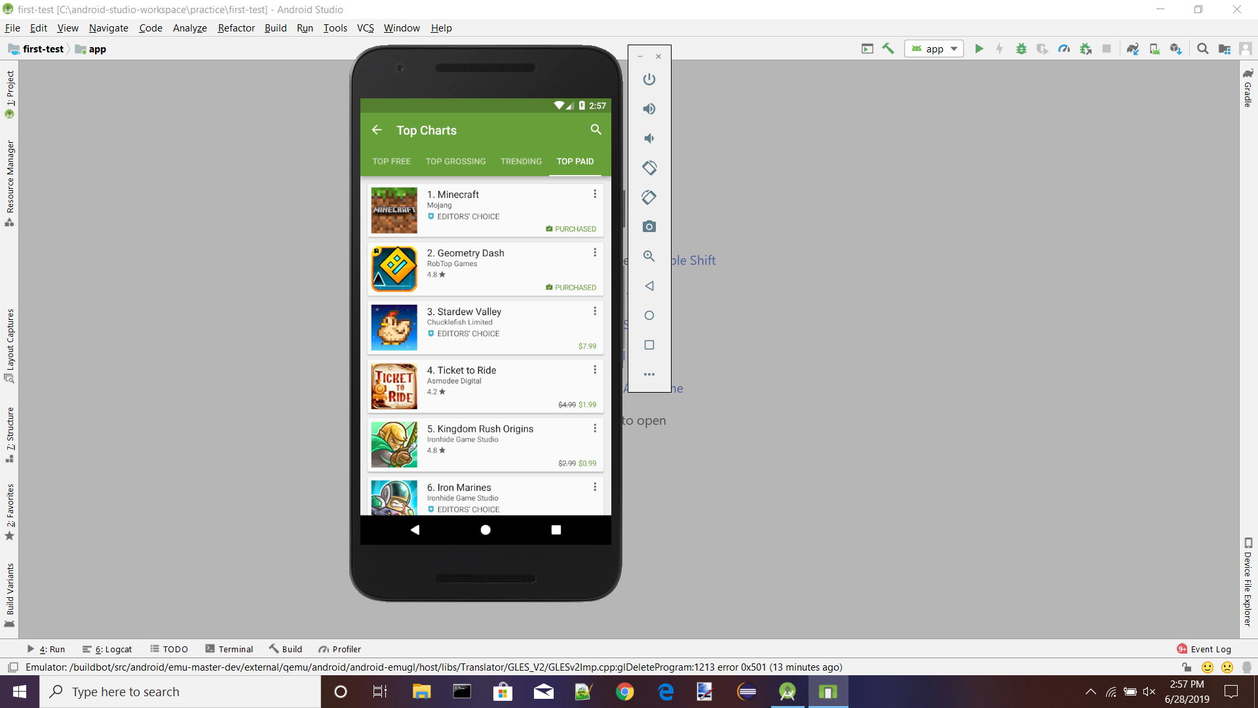Open profiler toolbar gauge icon

(x=1064, y=49)
